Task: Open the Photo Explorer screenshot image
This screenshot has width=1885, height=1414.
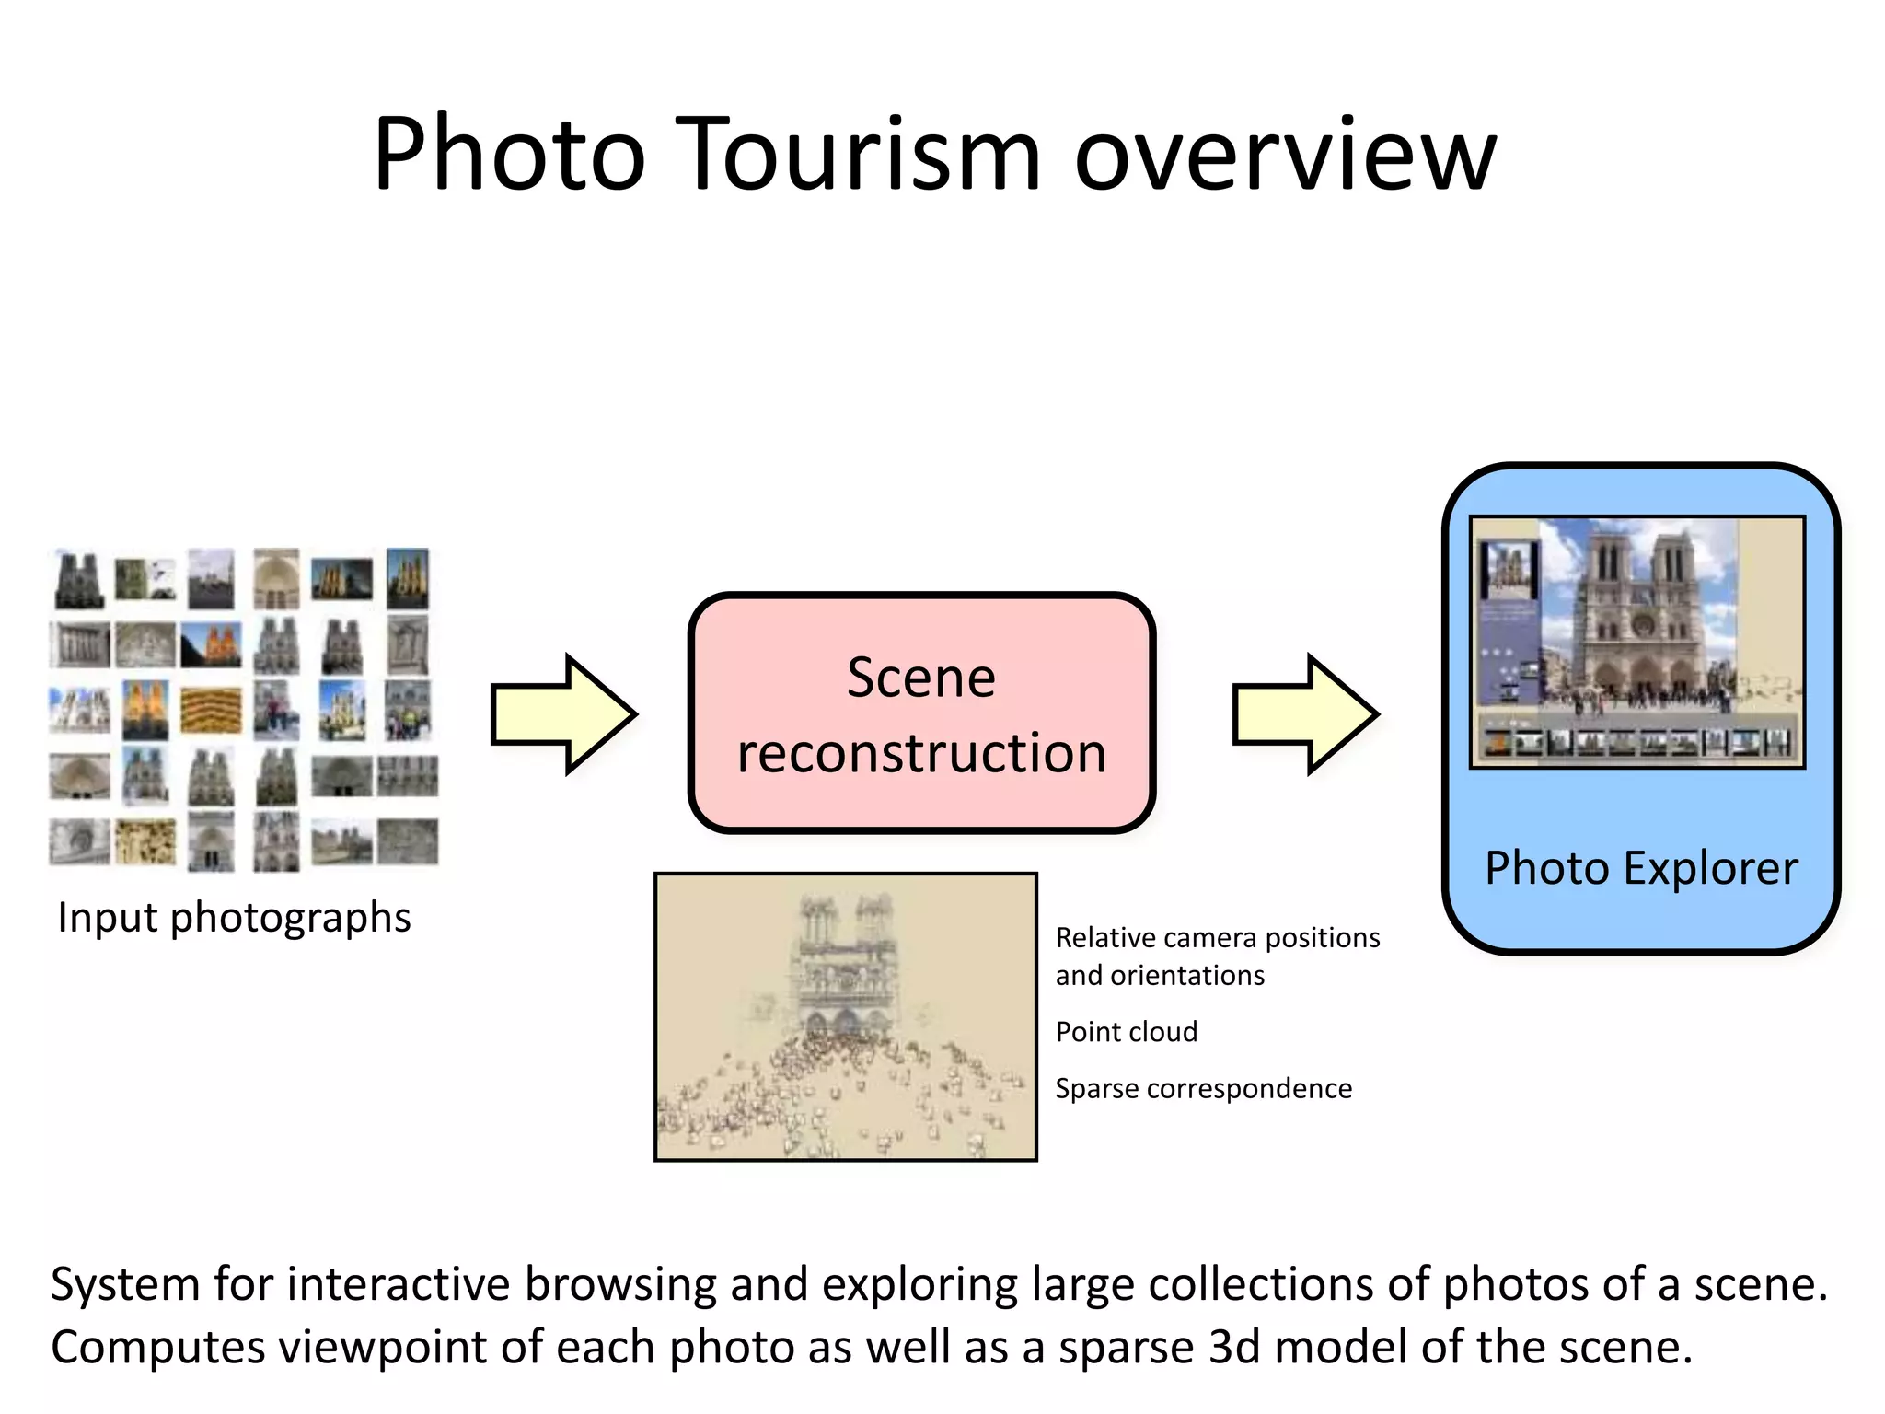Action: (1637, 642)
